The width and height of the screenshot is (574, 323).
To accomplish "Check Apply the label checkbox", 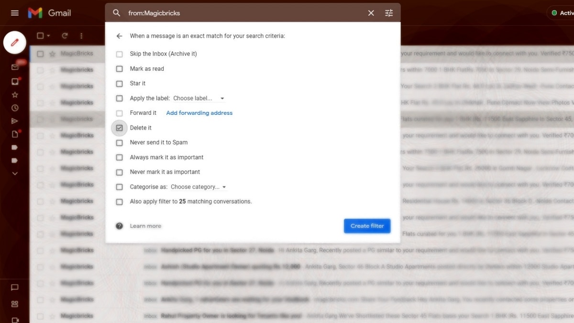I will tap(120, 99).
